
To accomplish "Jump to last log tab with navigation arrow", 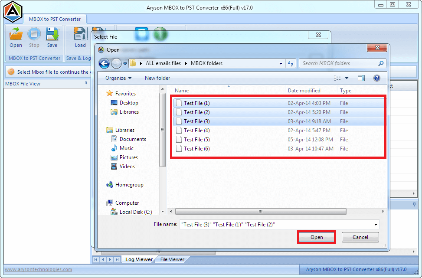I will pyautogui.click(x=117, y=259).
